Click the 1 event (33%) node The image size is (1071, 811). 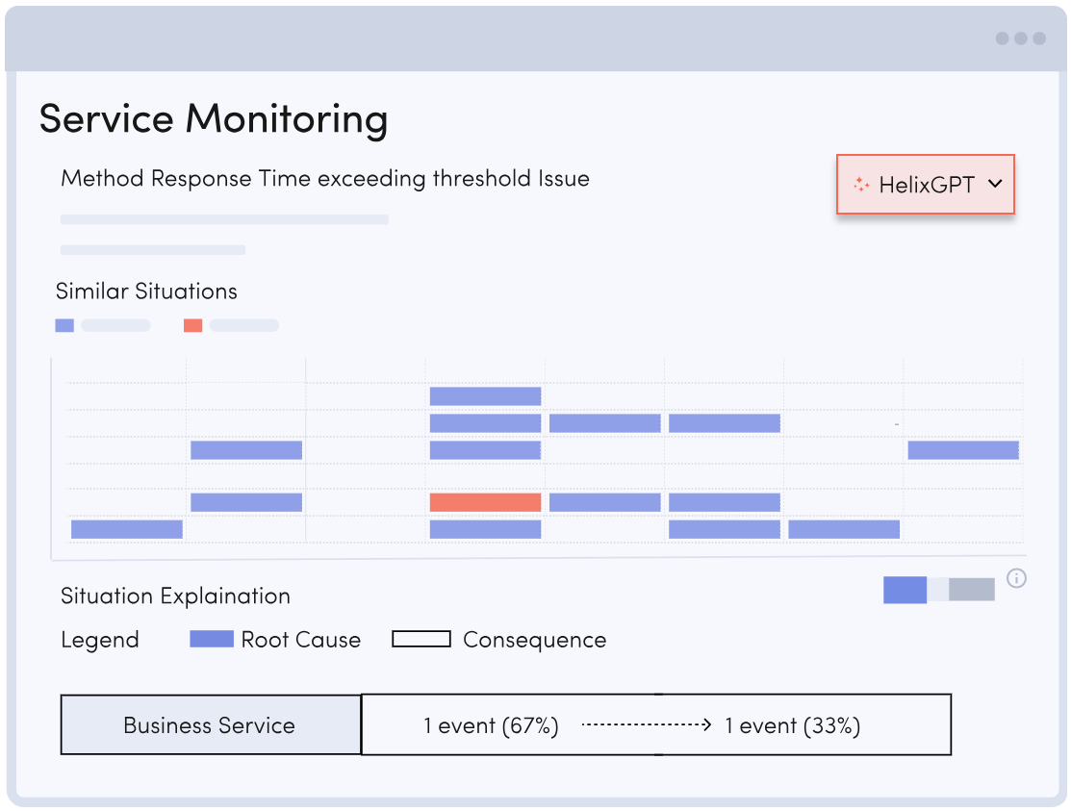tap(792, 725)
